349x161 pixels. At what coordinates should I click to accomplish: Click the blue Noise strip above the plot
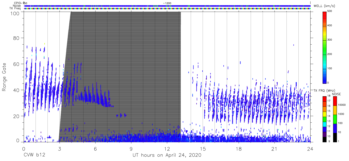click(167, 6)
